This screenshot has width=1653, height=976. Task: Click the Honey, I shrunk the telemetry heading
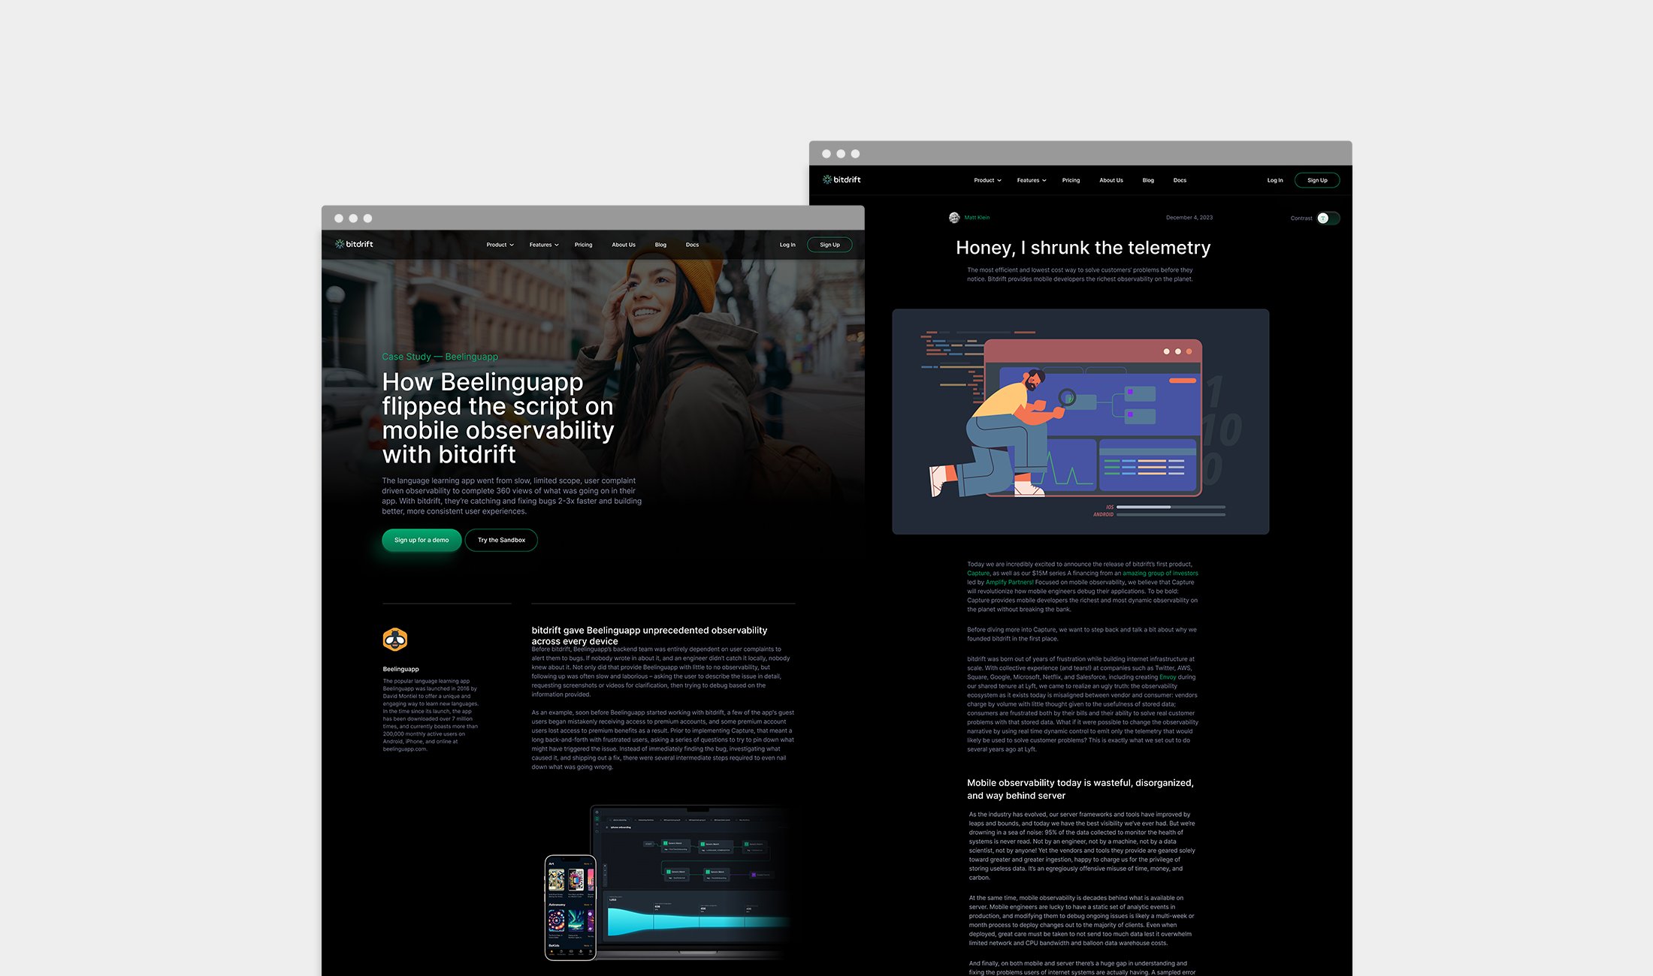(1083, 248)
